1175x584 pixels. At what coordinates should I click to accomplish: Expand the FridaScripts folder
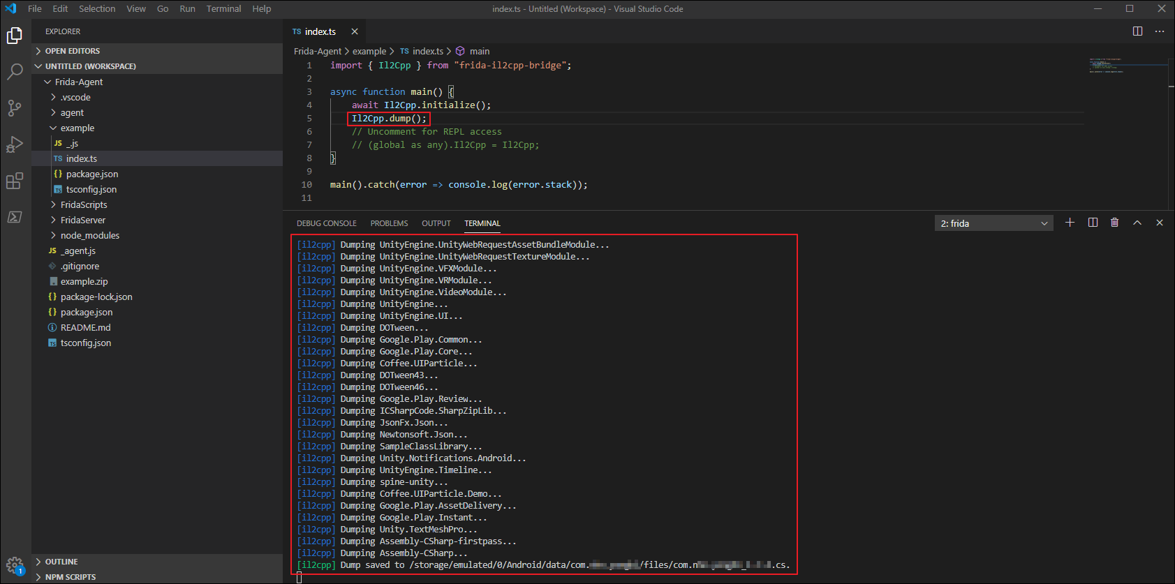[157, 204]
